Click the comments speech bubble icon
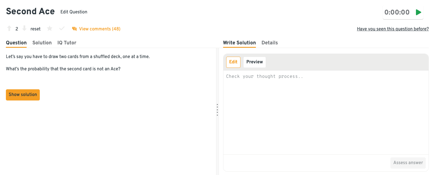The height and width of the screenshot is (175, 435). 74,29
